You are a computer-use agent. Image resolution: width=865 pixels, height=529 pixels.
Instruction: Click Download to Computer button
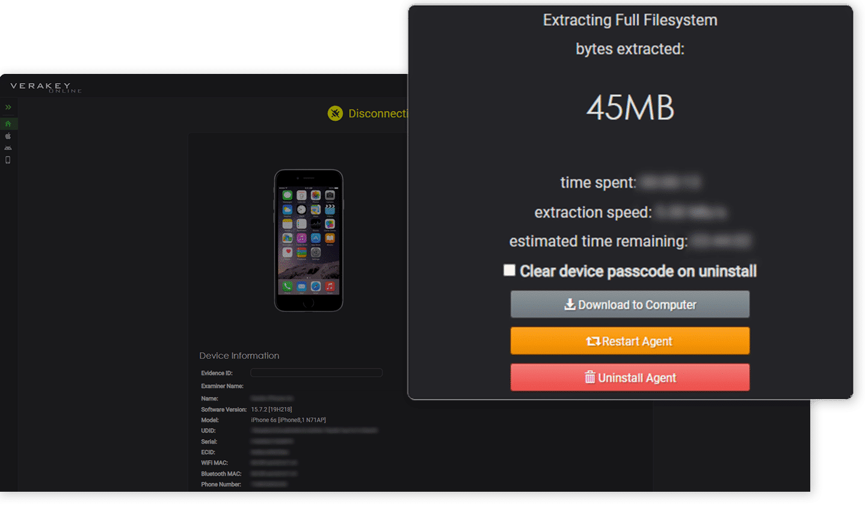630,304
